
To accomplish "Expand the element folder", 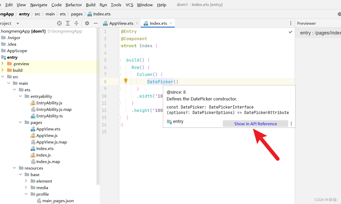I will point(26,181).
